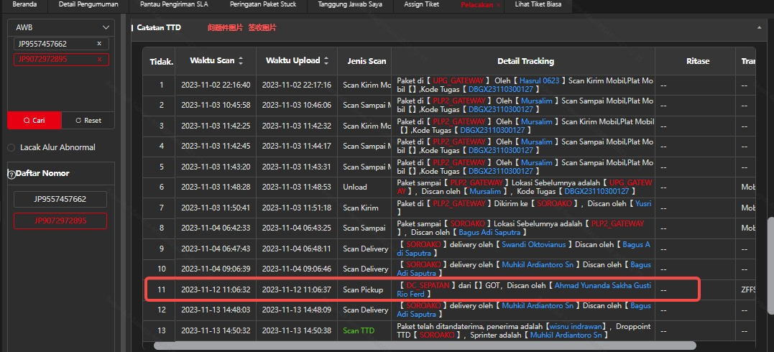Sort by Waktu Scan arrows icon

tap(241, 61)
